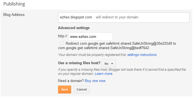Click the Advanced settings heading
193x99 pixels.
[x=74, y=28]
